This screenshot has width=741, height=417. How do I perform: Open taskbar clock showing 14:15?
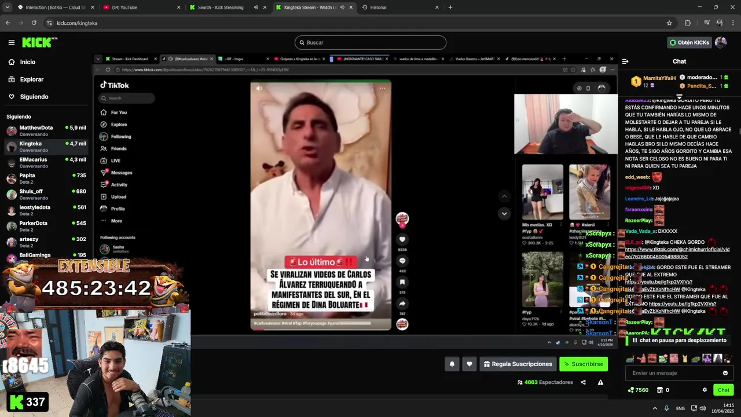click(x=723, y=408)
